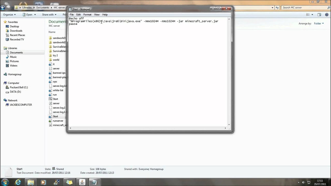
Task: Click the Notepad vertical scrollbar down arrow
Action: (x=229, y=125)
